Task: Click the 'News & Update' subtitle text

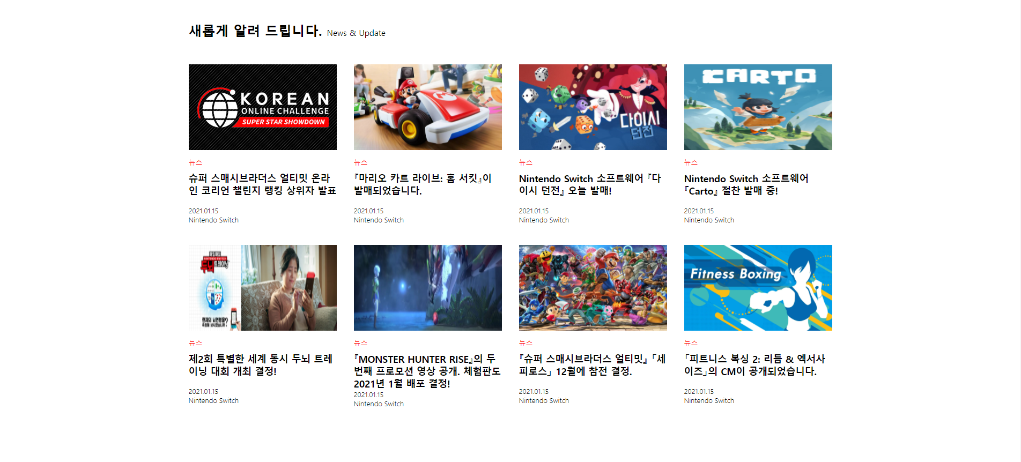Action: pyautogui.click(x=356, y=33)
